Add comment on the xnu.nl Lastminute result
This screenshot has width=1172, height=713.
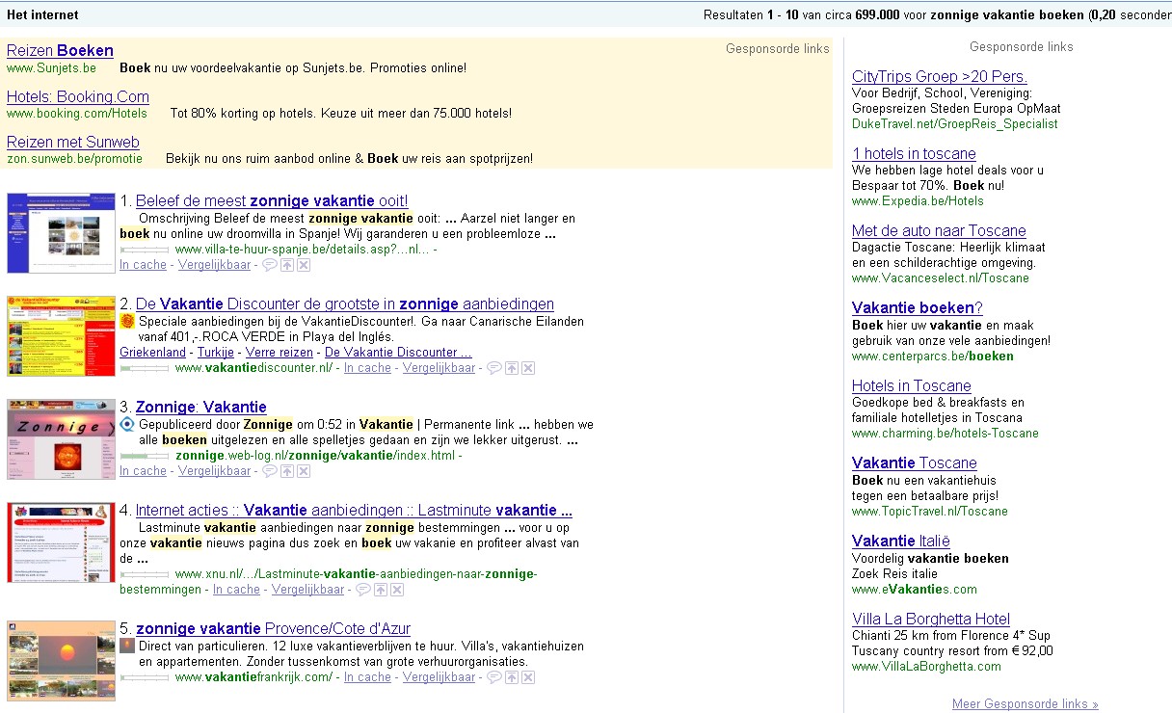pyautogui.click(x=363, y=590)
